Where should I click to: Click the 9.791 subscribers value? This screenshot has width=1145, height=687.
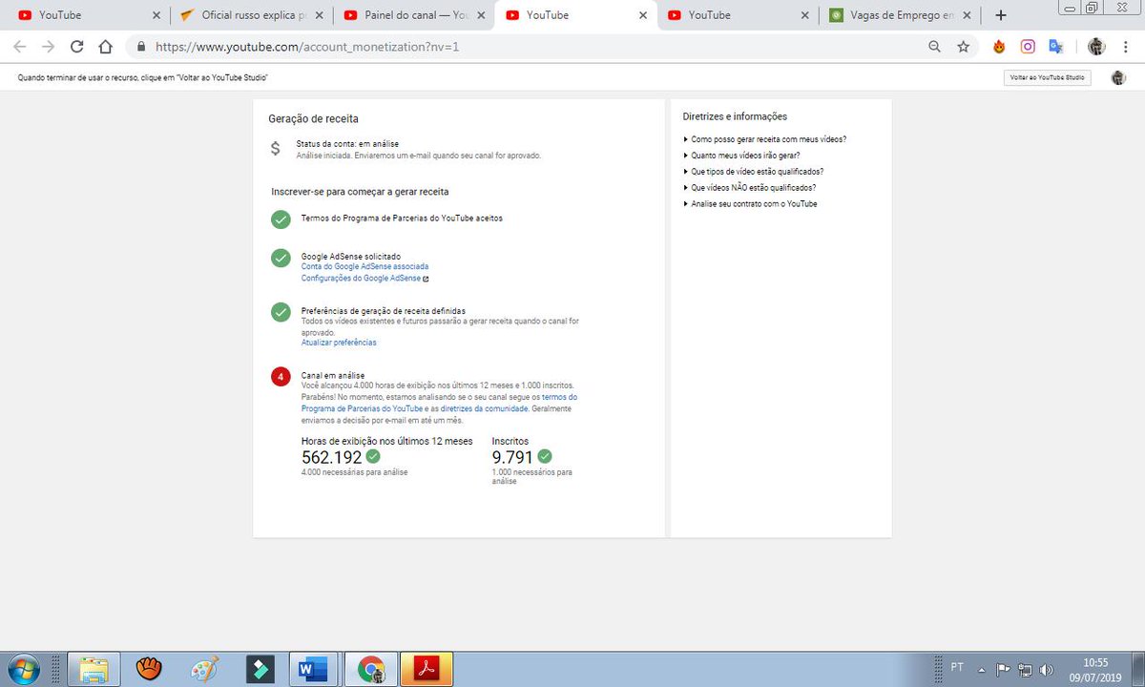pos(512,457)
